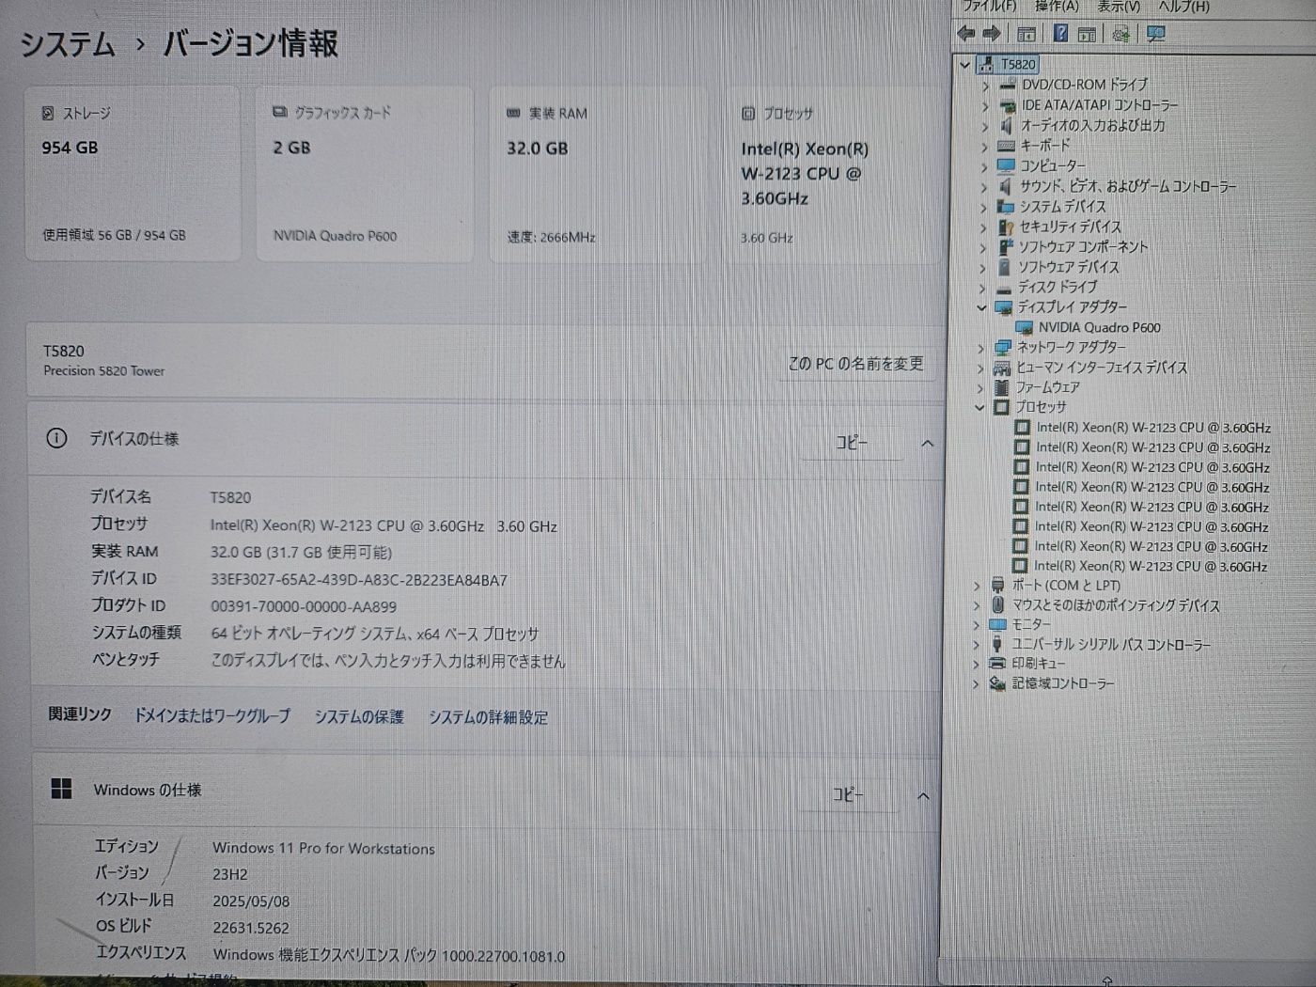This screenshot has height=987, width=1316.
Task: Click the monitor-shaped toolbar icon in Device Manager
Action: click(1156, 34)
